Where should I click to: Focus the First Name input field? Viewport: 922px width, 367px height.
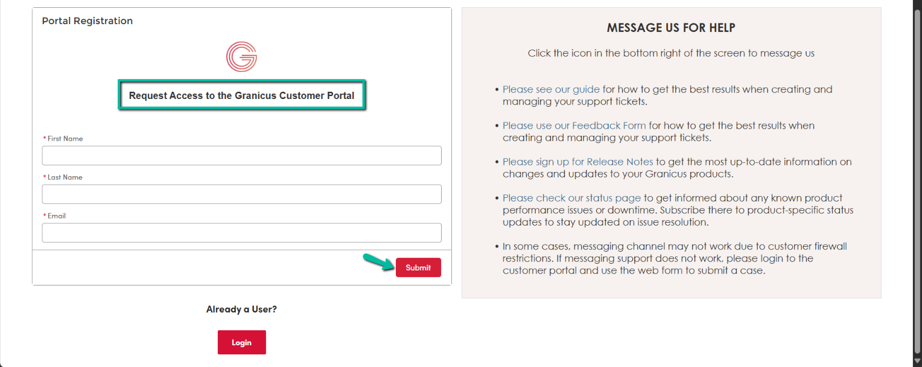(x=241, y=155)
